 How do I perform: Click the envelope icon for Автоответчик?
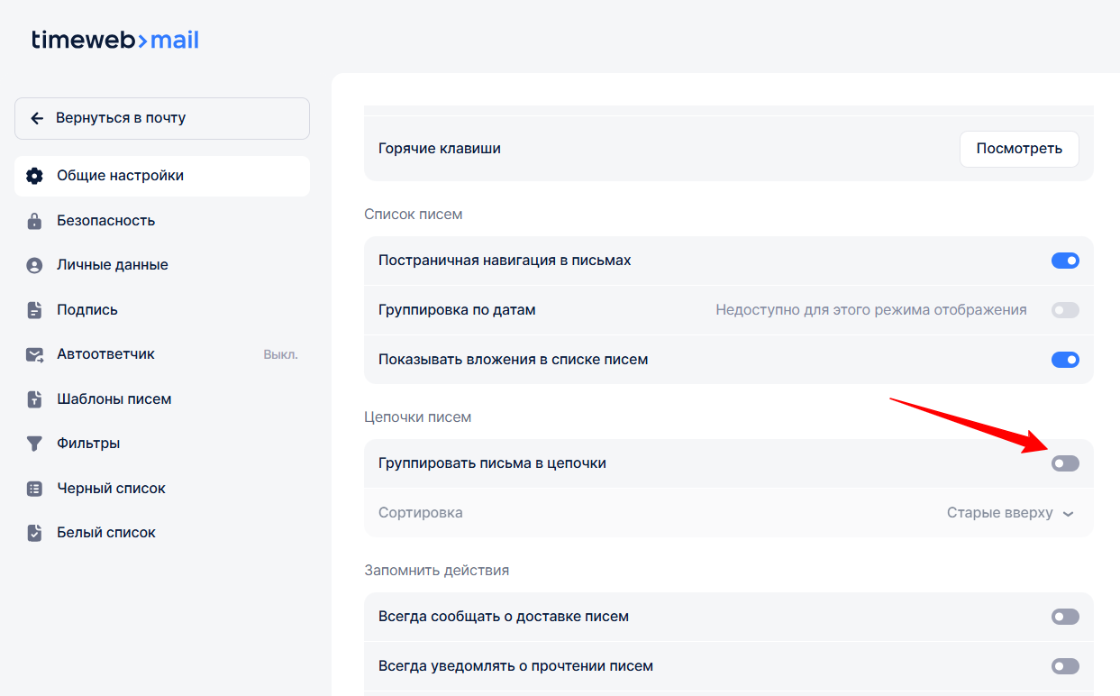point(34,354)
